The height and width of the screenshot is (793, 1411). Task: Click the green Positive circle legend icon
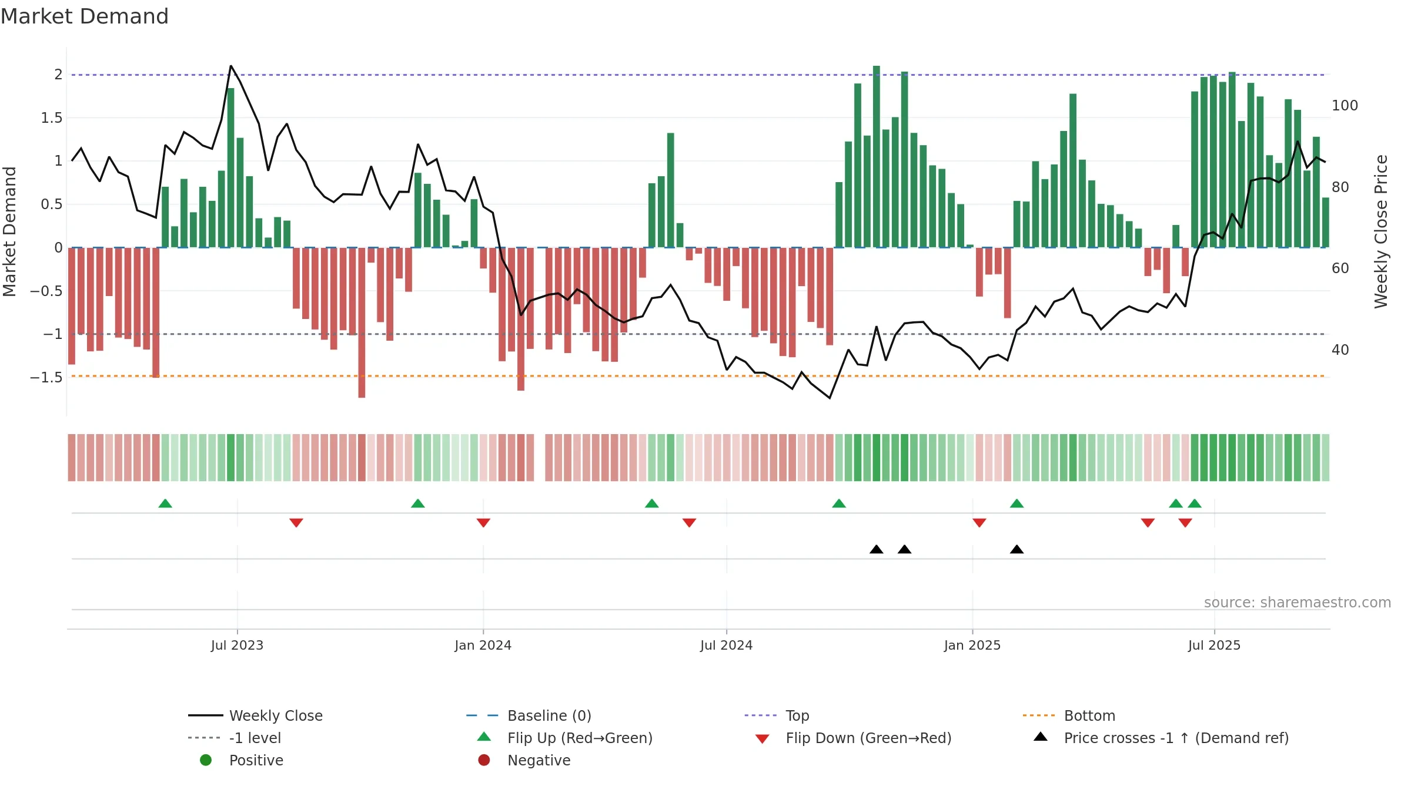(206, 760)
